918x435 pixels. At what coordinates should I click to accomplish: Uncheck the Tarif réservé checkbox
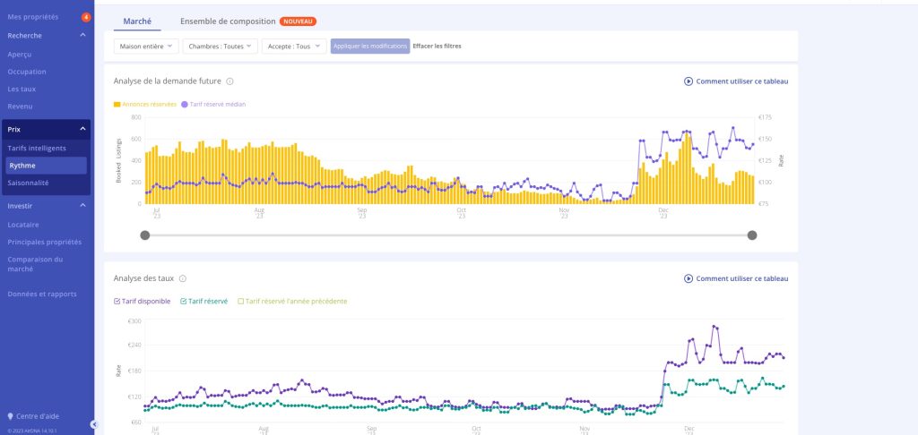coord(184,301)
